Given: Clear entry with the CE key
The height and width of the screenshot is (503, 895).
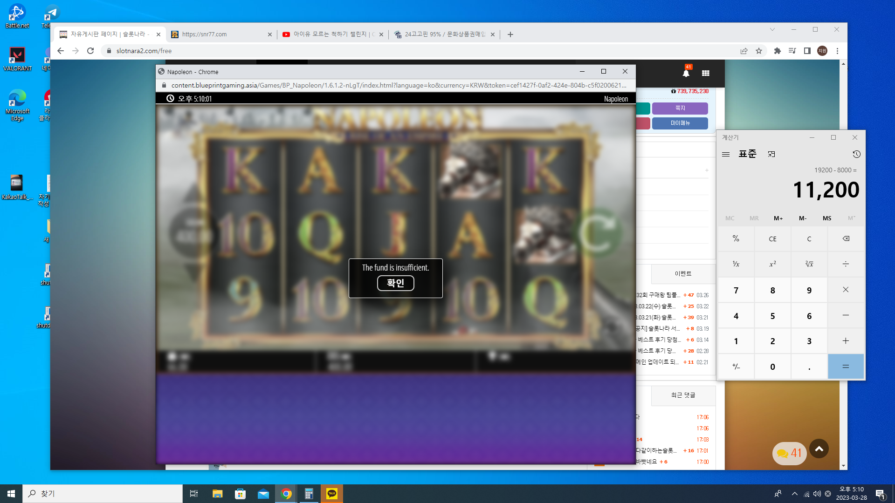Looking at the screenshot, I should pos(772,239).
